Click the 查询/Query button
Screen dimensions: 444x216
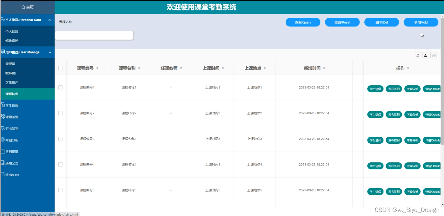[303, 22]
